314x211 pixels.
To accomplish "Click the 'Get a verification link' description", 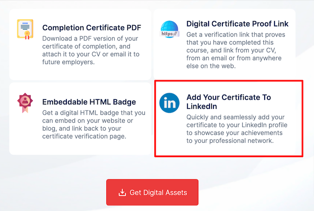I will tap(235, 50).
